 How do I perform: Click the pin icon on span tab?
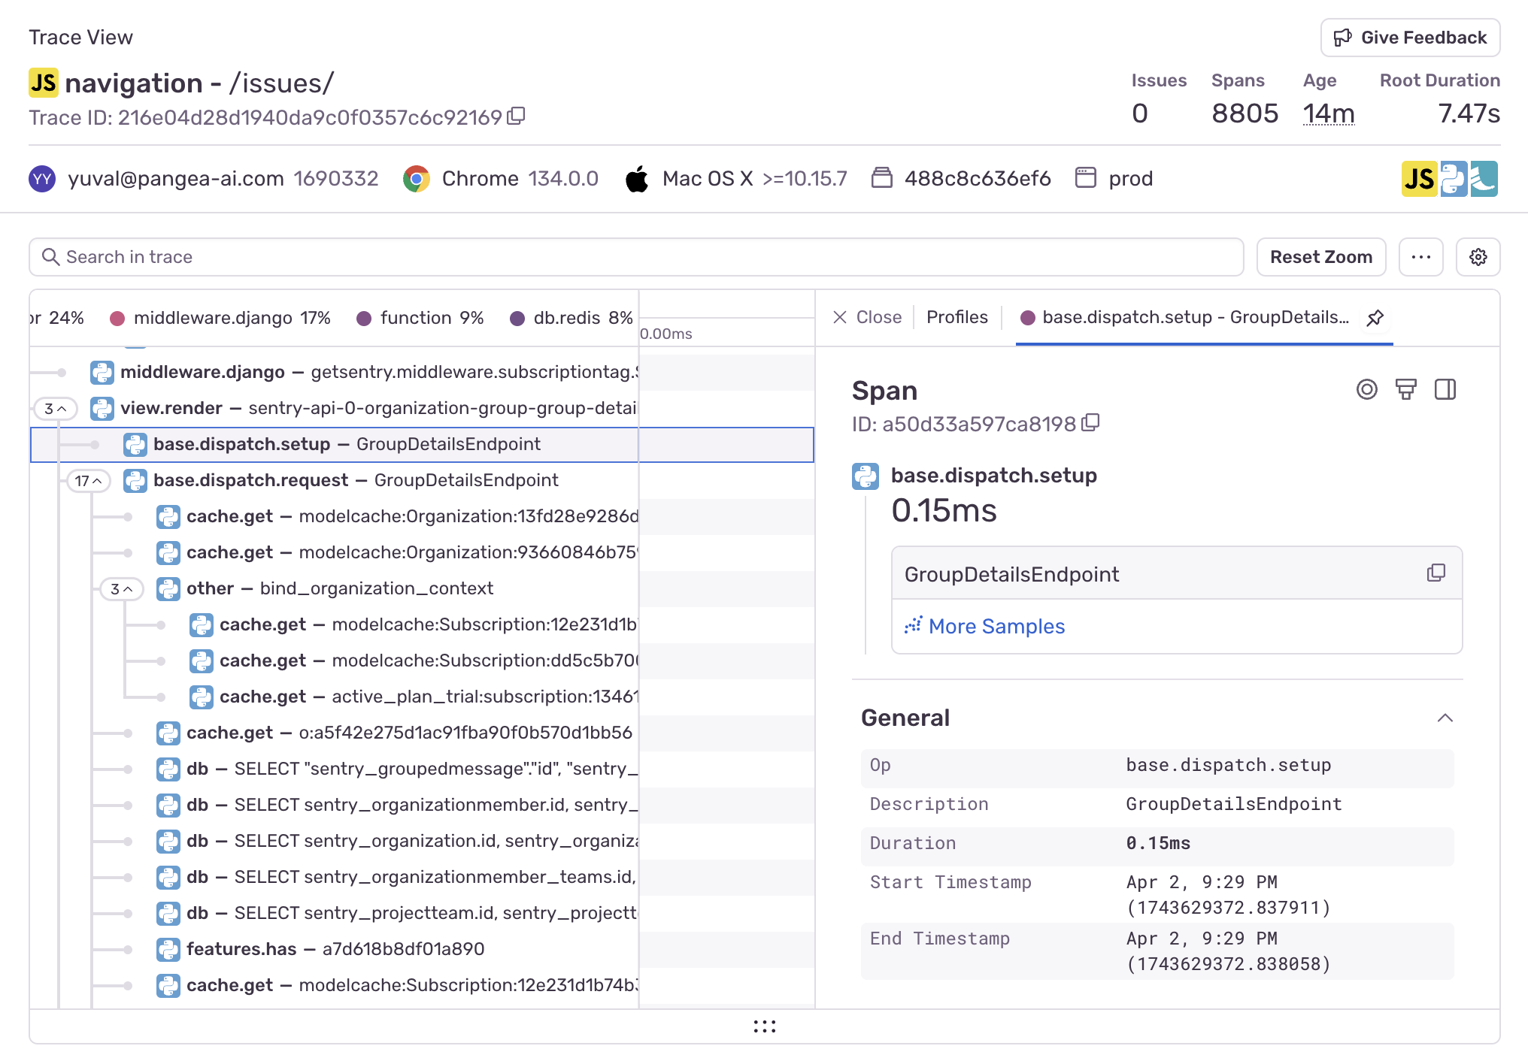tap(1375, 318)
